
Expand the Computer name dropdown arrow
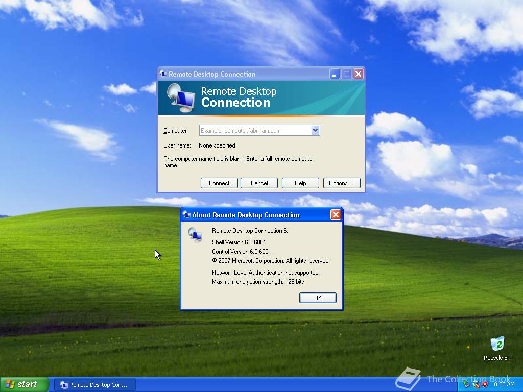(x=315, y=130)
